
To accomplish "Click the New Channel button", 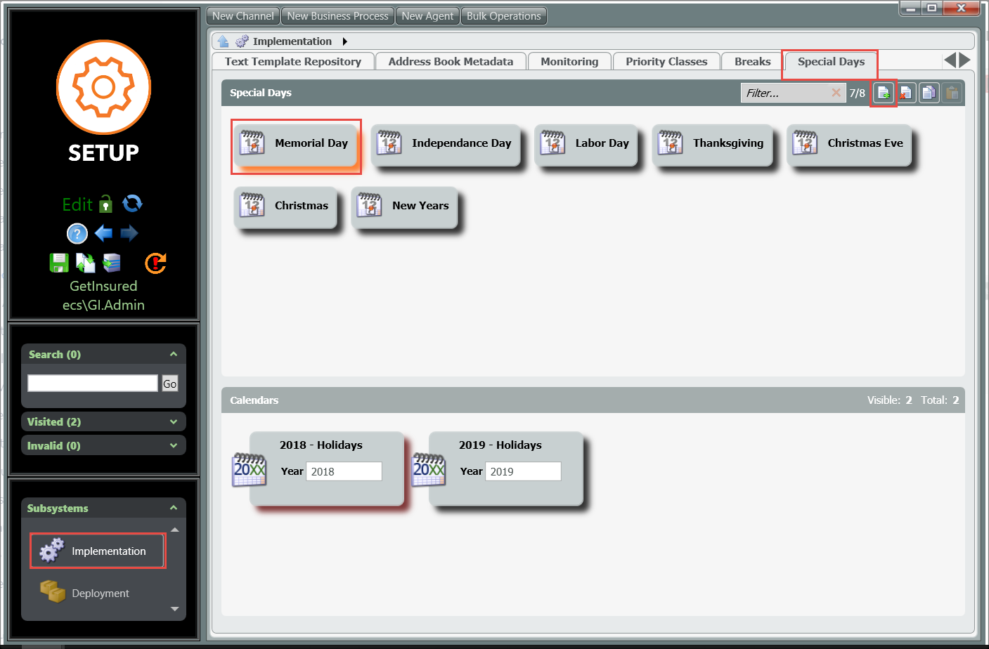I will click(243, 16).
